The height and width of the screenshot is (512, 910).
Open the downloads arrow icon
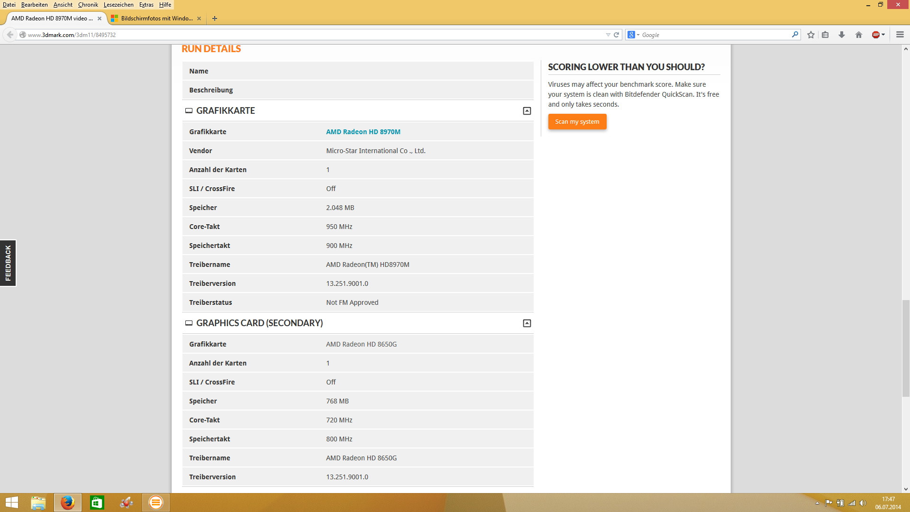(842, 35)
